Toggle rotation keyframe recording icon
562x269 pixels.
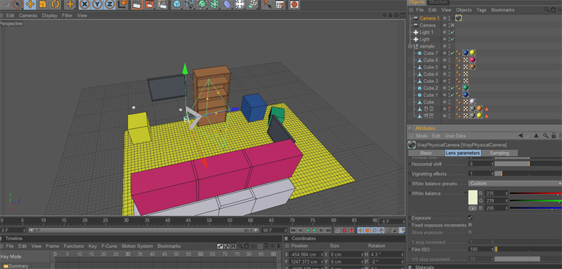(x=375, y=230)
